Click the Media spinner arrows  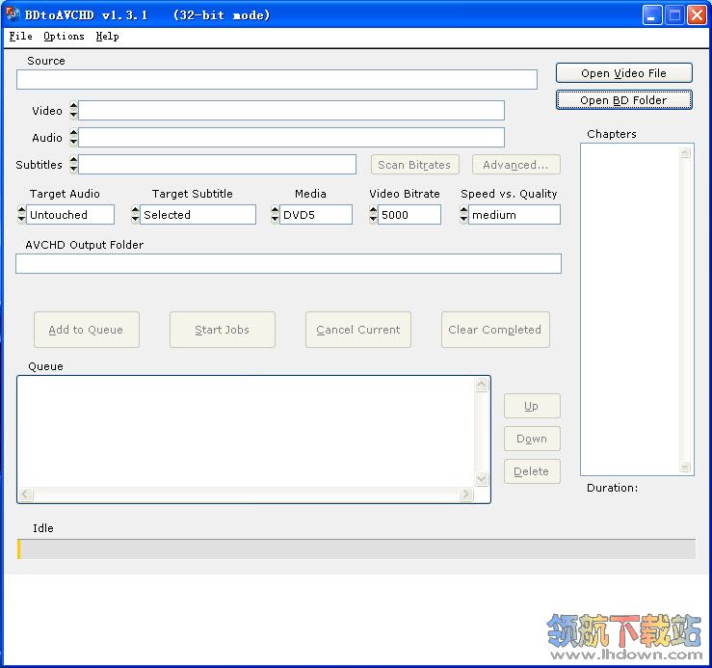[275, 215]
